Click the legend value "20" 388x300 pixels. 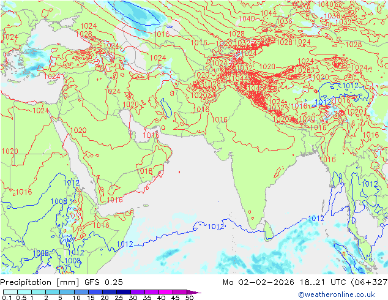pos(105,298)
